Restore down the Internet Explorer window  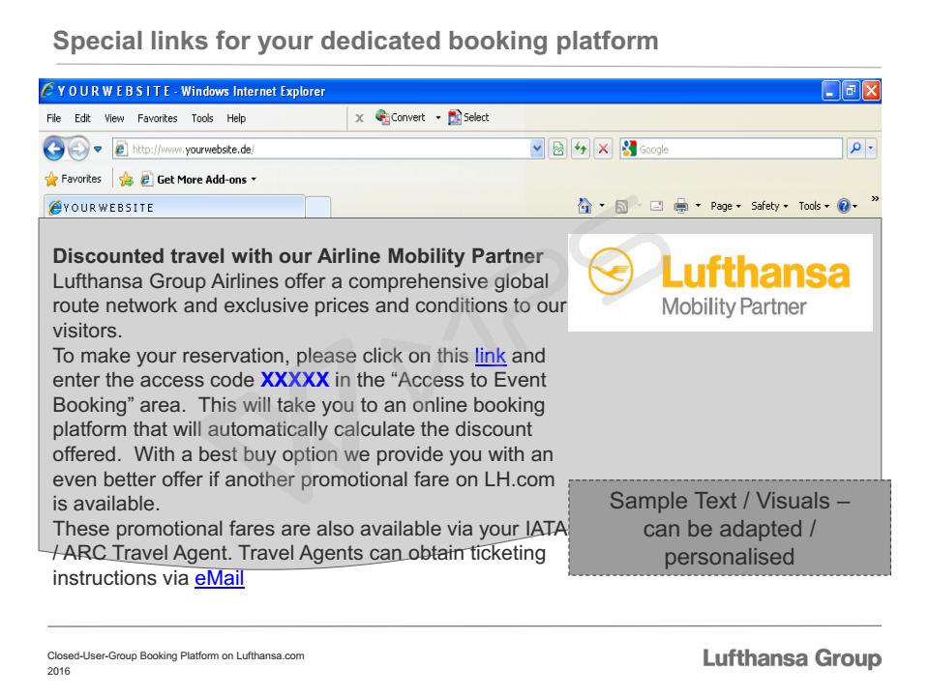point(851,91)
